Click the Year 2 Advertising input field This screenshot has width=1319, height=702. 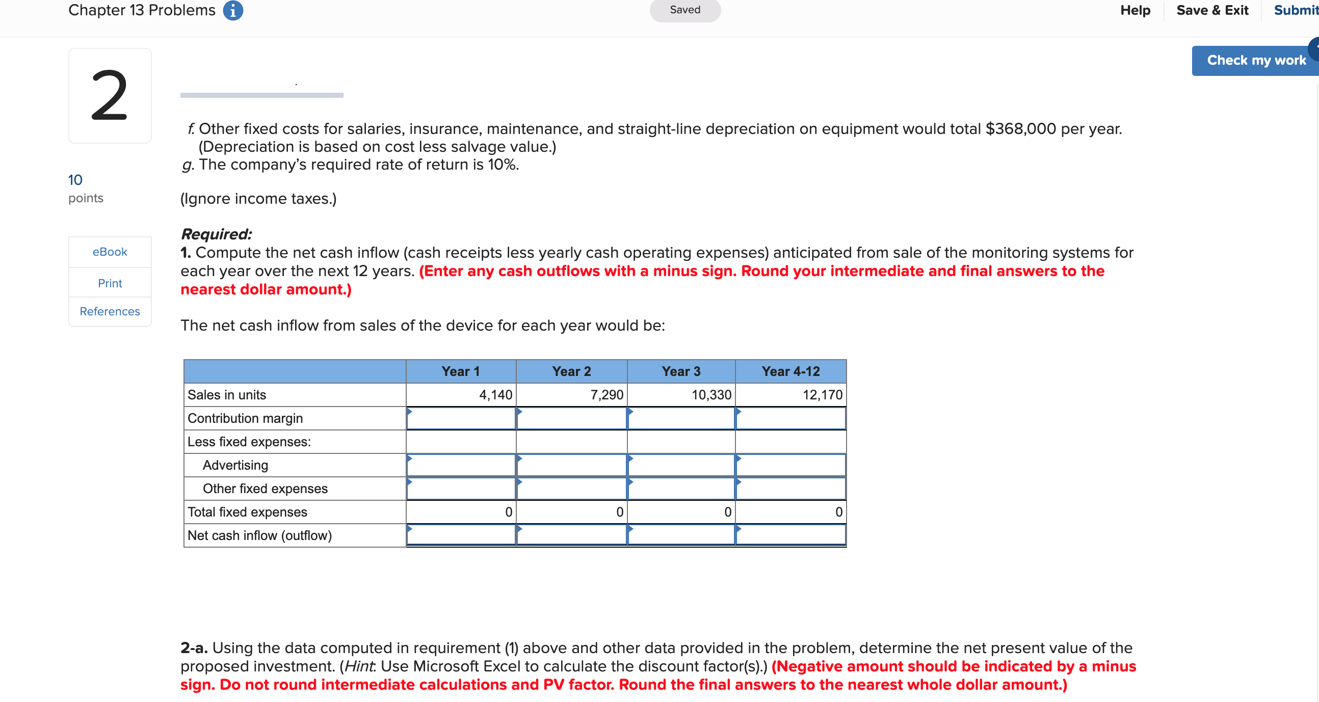[x=571, y=465]
